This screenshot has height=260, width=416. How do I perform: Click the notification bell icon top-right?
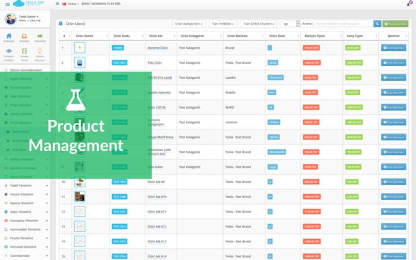408,4
